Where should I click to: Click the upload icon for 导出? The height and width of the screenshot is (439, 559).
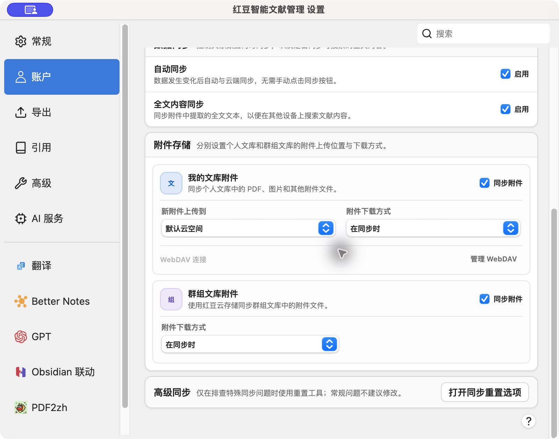pyautogui.click(x=21, y=112)
